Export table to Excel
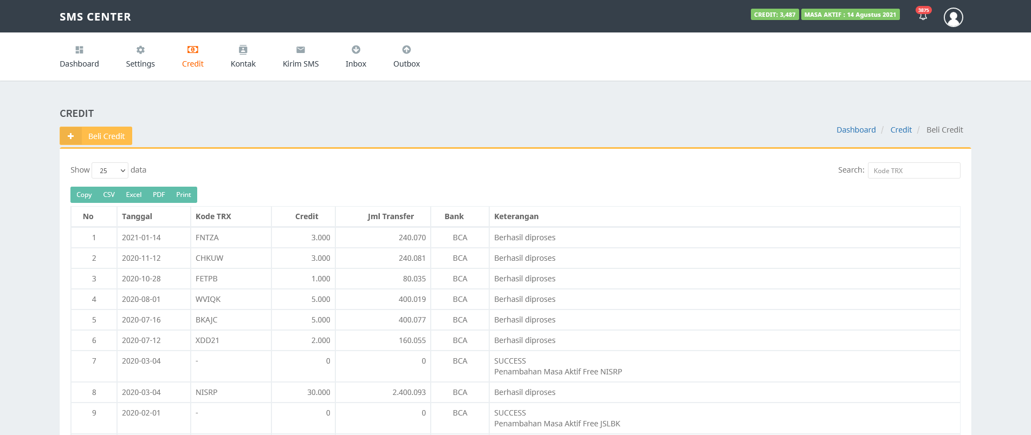The width and height of the screenshot is (1031, 435). click(x=134, y=195)
